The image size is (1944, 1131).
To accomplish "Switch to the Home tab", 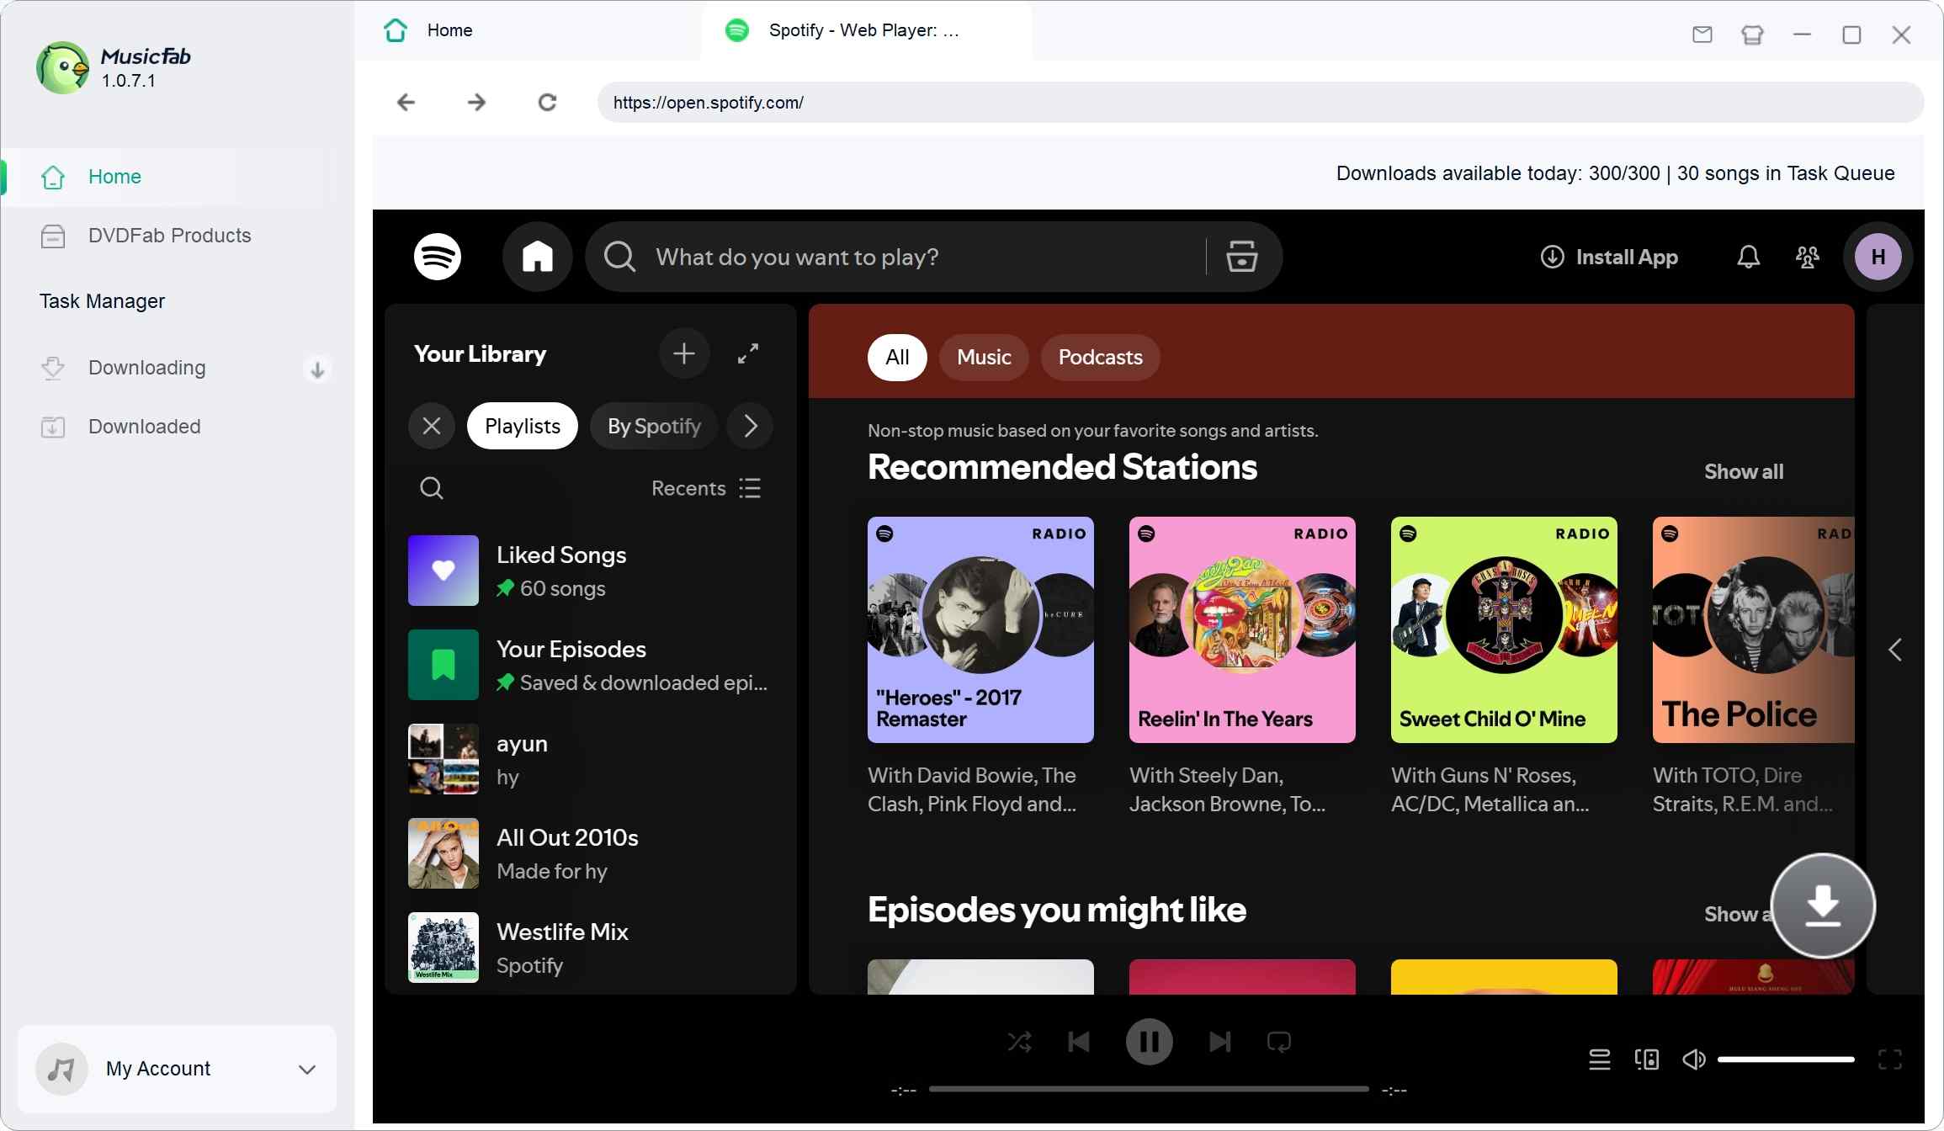I will click(x=528, y=31).
